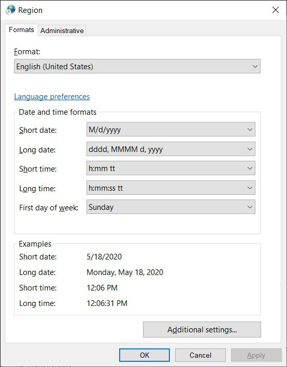Open the Short time format dropdown
The image size is (287, 367).
click(x=171, y=168)
